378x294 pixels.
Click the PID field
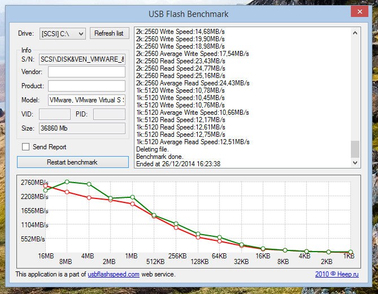(108, 114)
